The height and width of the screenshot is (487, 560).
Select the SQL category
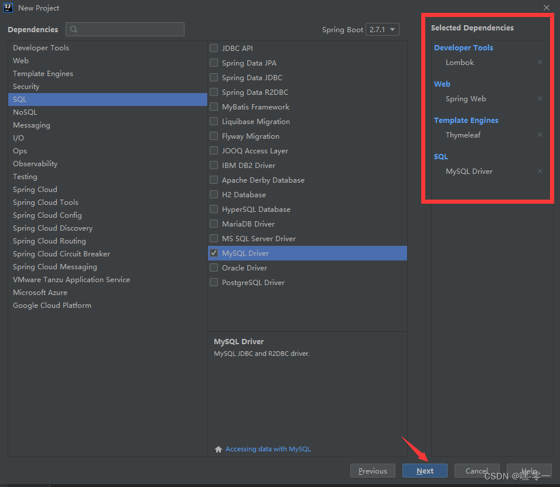pyautogui.click(x=108, y=99)
